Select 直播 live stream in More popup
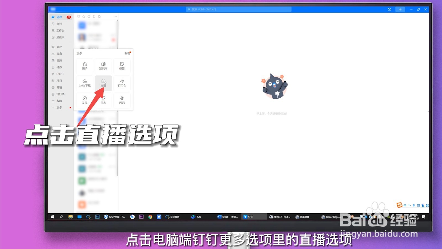Viewport: 442px width, 249px height. (103, 83)
